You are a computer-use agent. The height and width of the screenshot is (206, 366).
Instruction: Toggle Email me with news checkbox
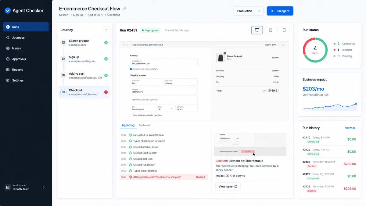(131, 69)
